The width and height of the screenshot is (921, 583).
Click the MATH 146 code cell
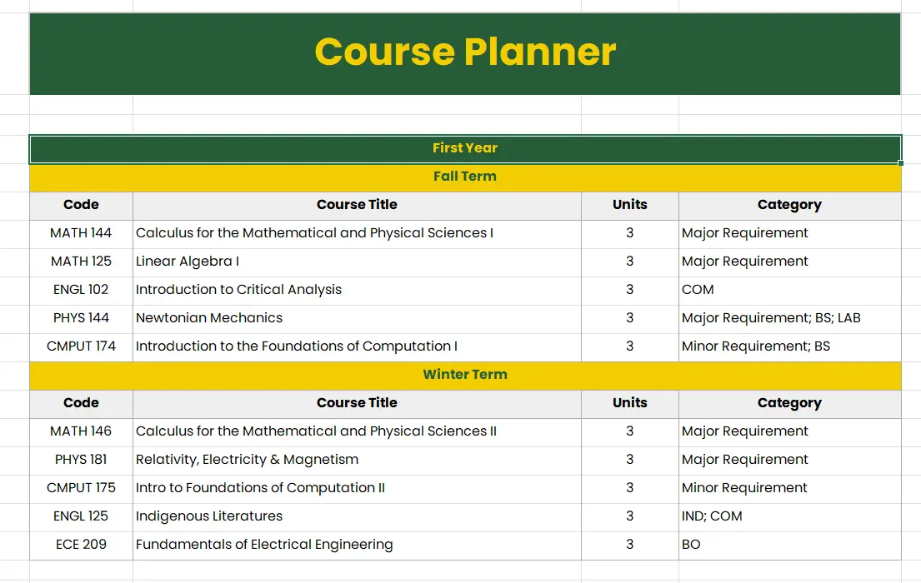(81, 431)
